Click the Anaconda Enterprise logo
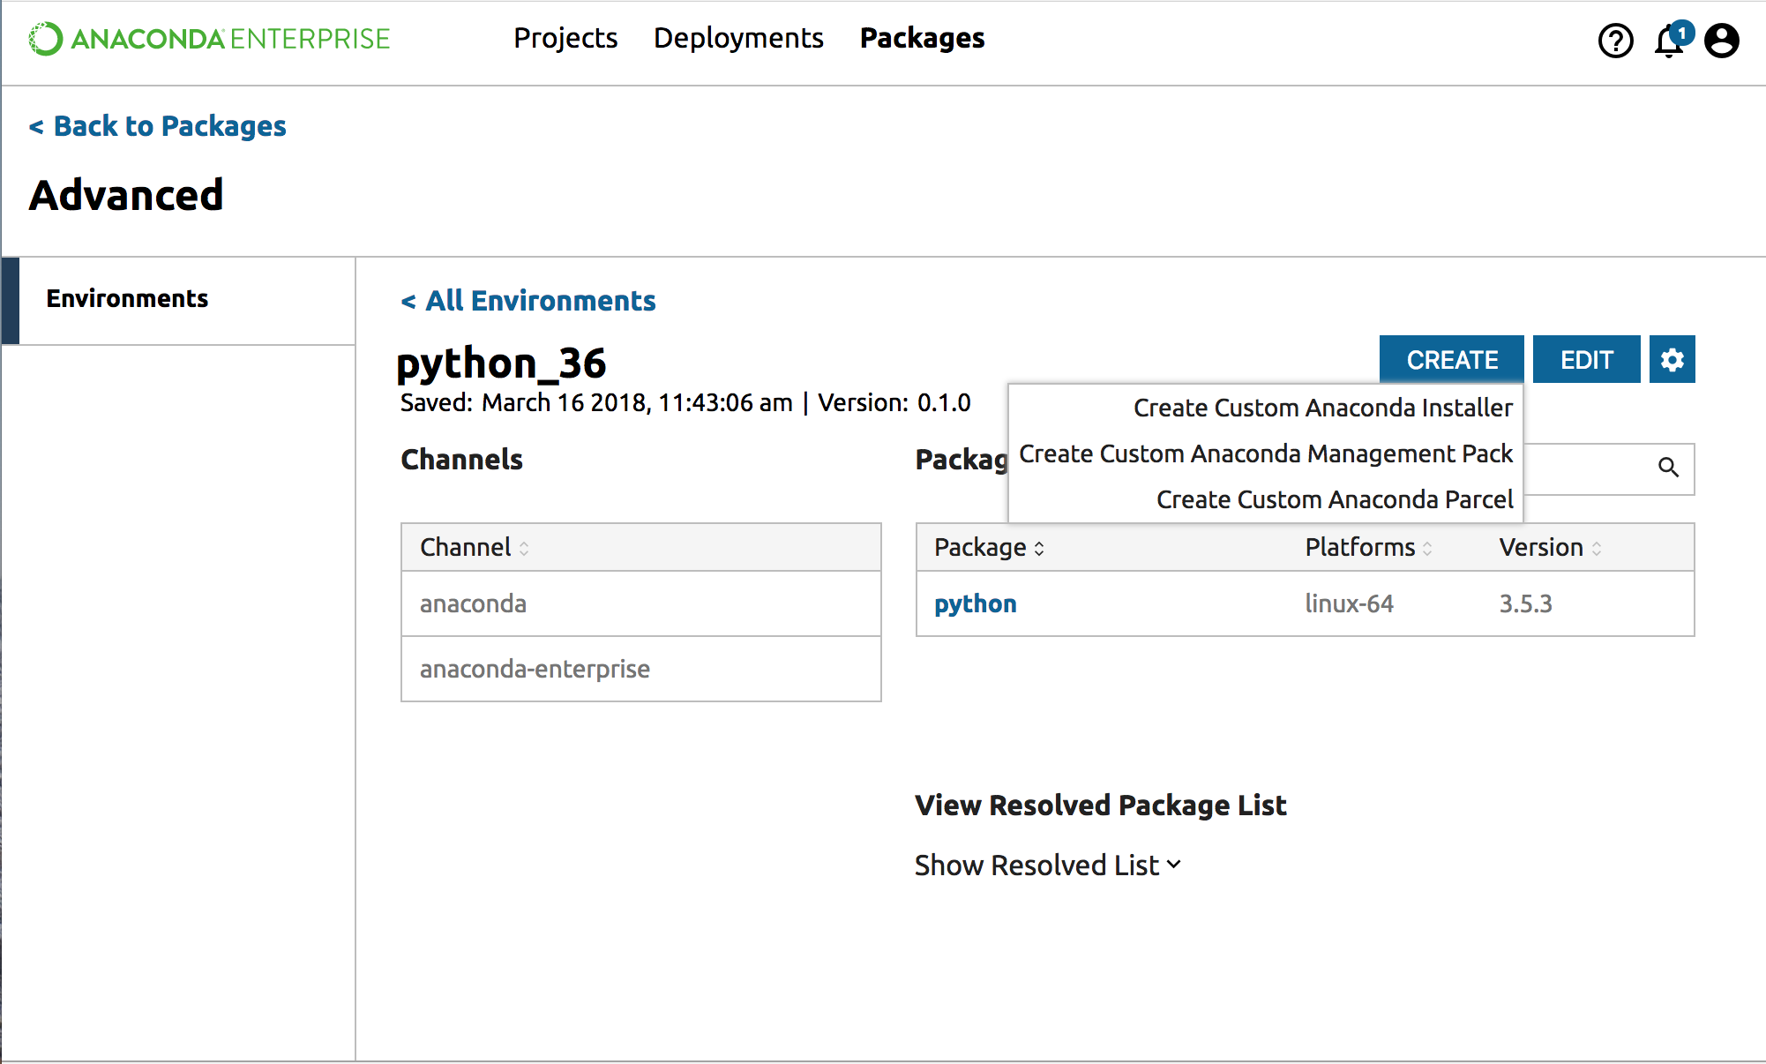 [x=209, y=39]
